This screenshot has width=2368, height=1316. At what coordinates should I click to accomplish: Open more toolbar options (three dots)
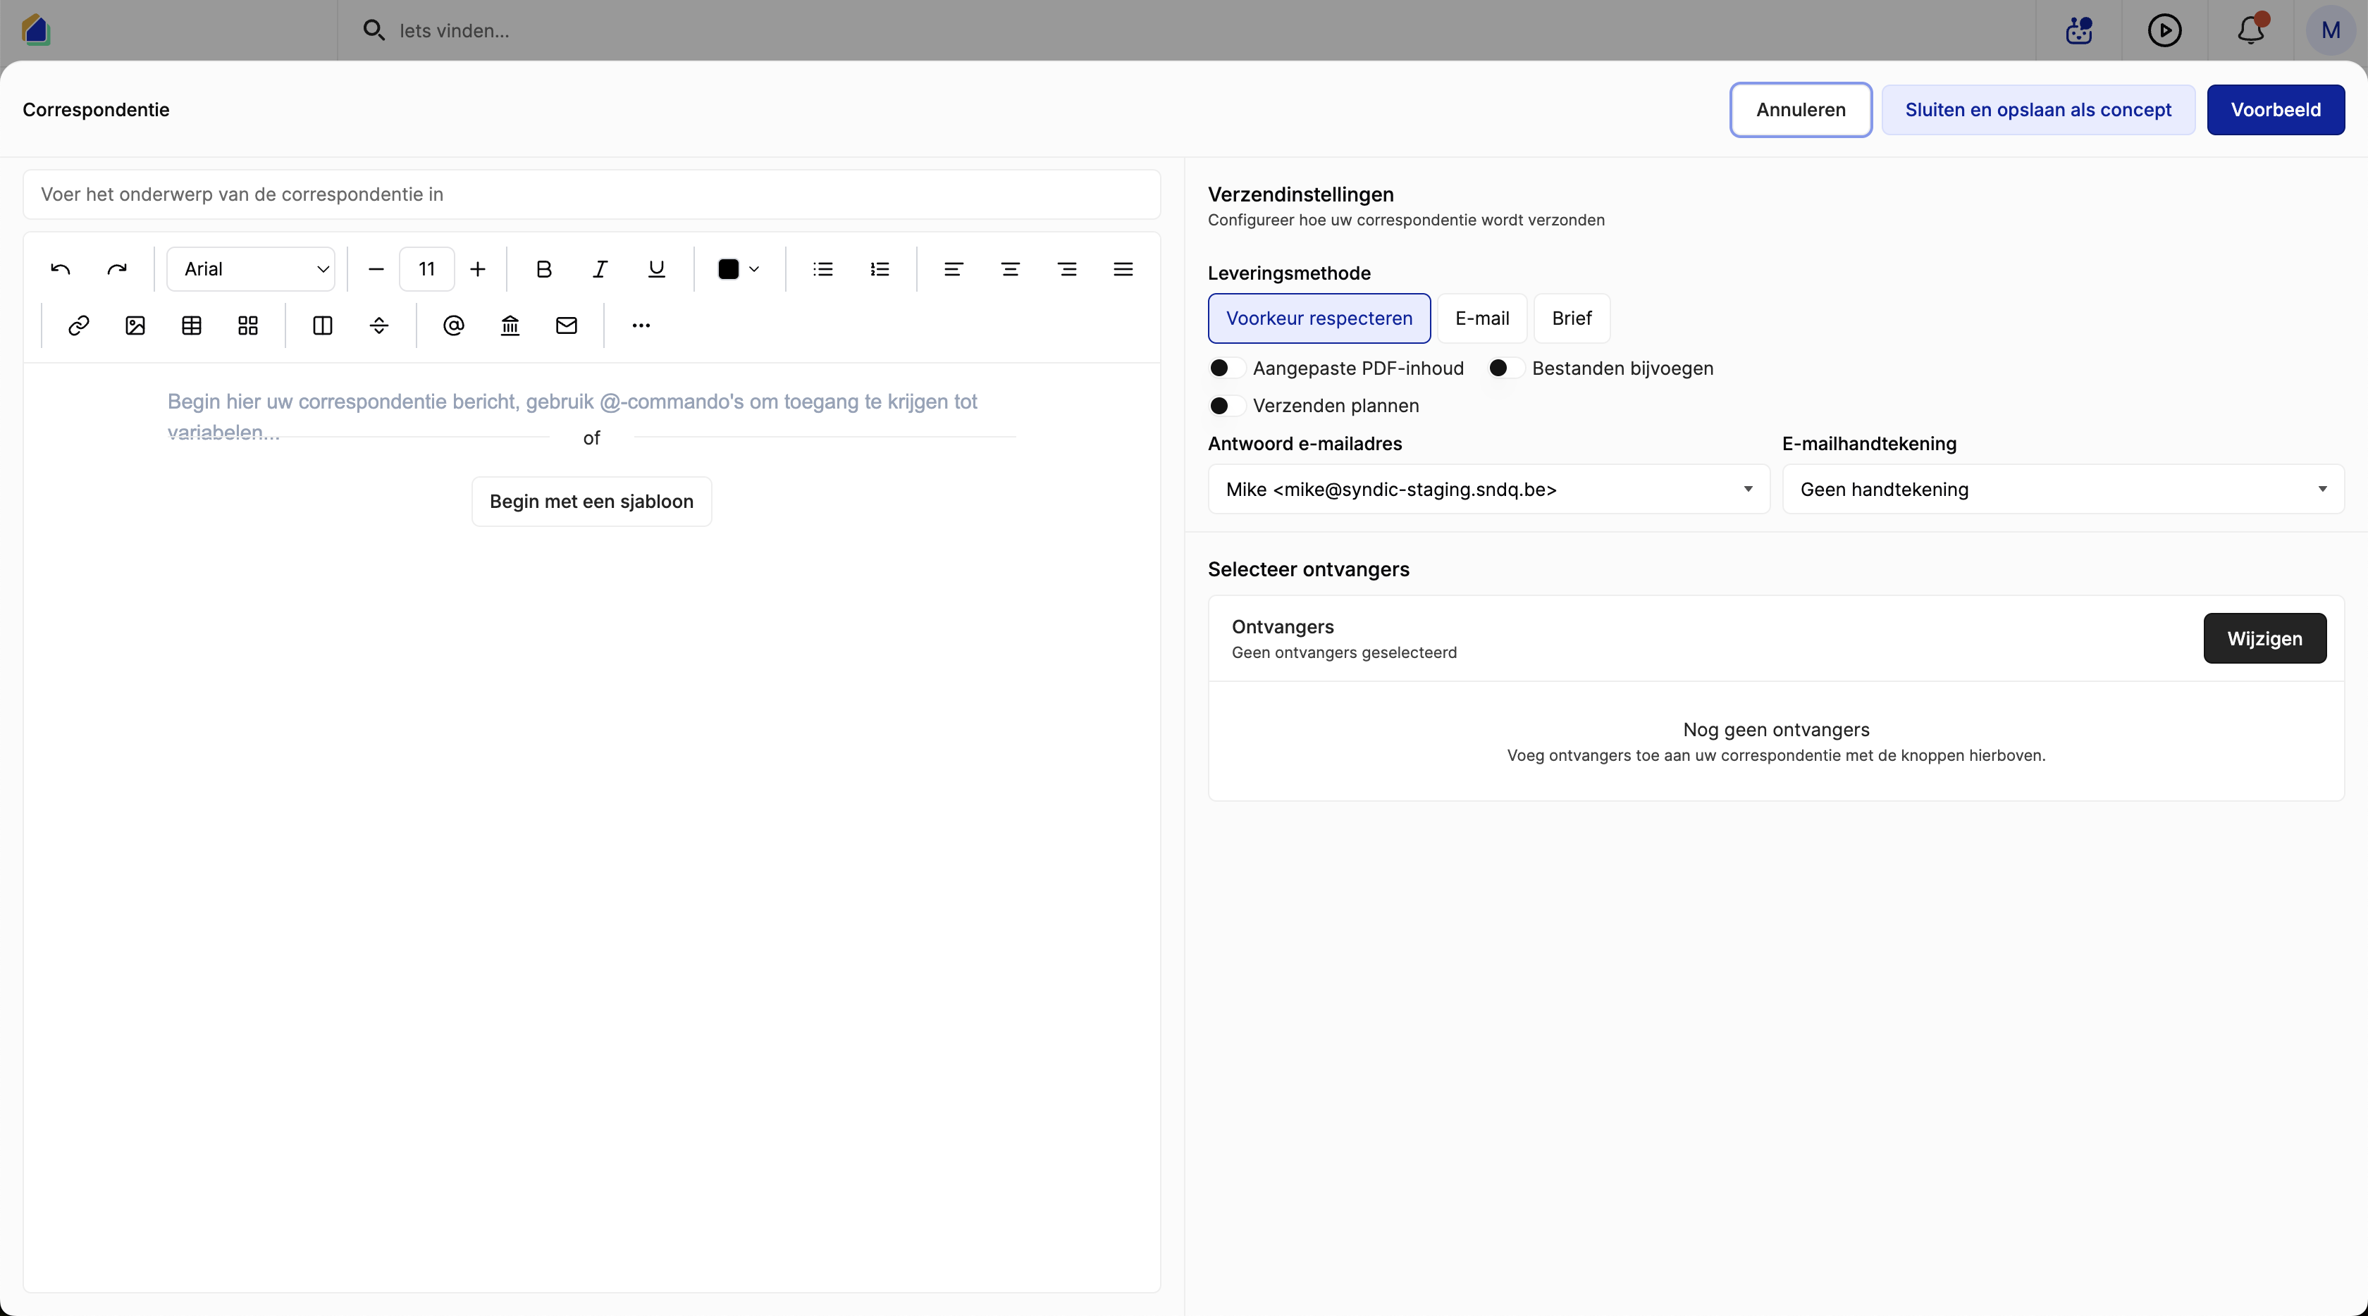tap(641, 325)
